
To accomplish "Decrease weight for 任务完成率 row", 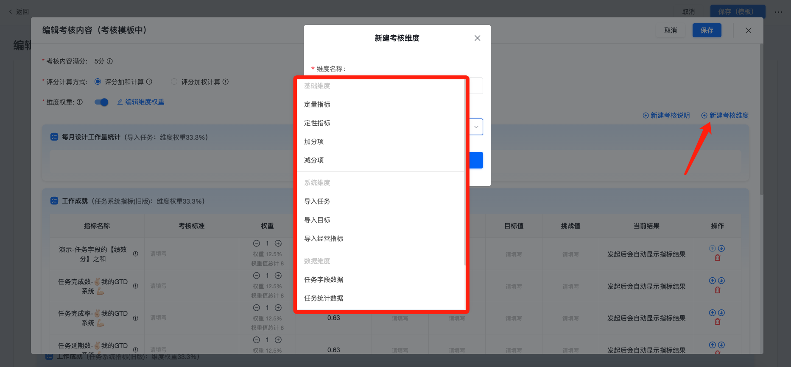I will tap(256, 308).
